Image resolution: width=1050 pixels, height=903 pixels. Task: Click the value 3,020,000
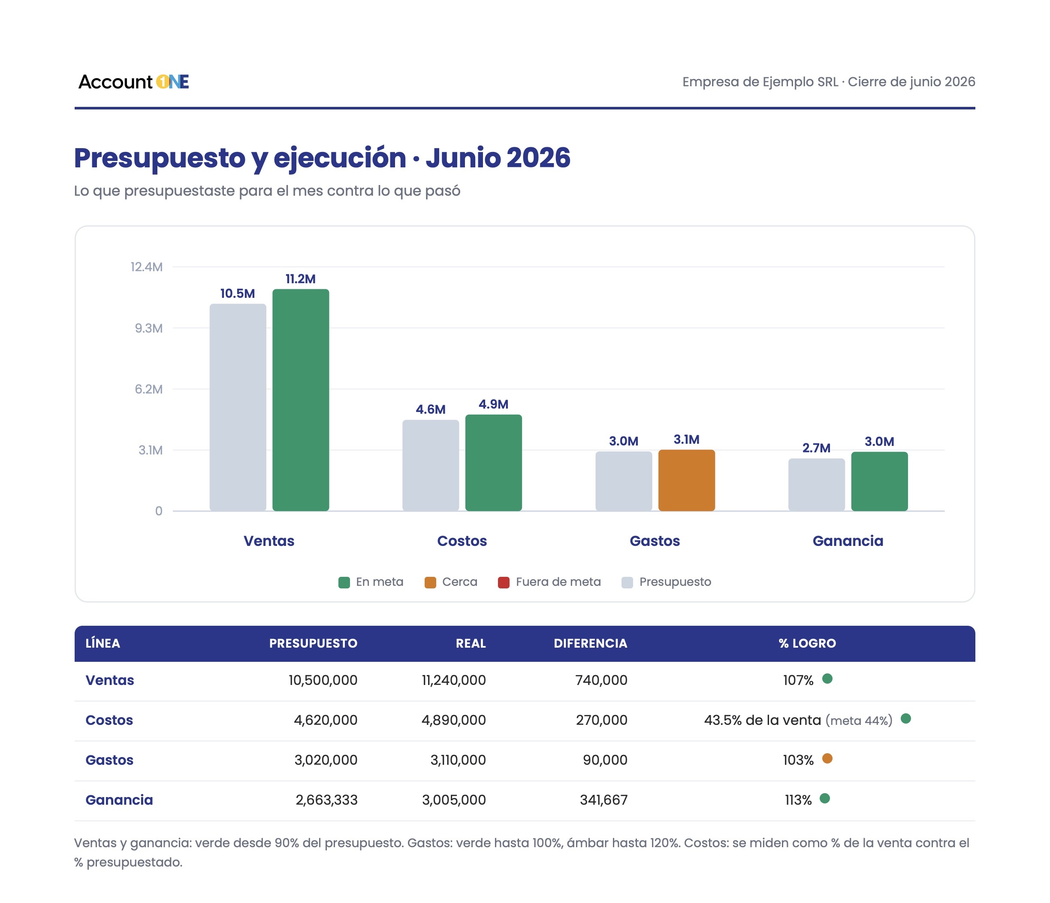click(x=326, y=760)
